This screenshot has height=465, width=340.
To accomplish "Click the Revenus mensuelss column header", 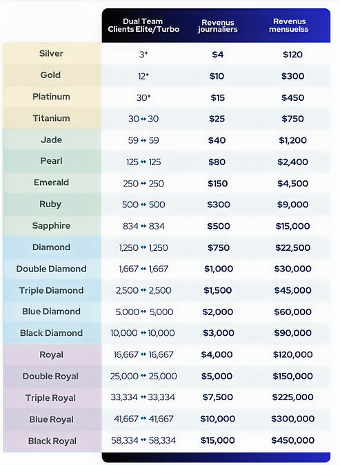I will pyautogui.click(x=289, y=26).
